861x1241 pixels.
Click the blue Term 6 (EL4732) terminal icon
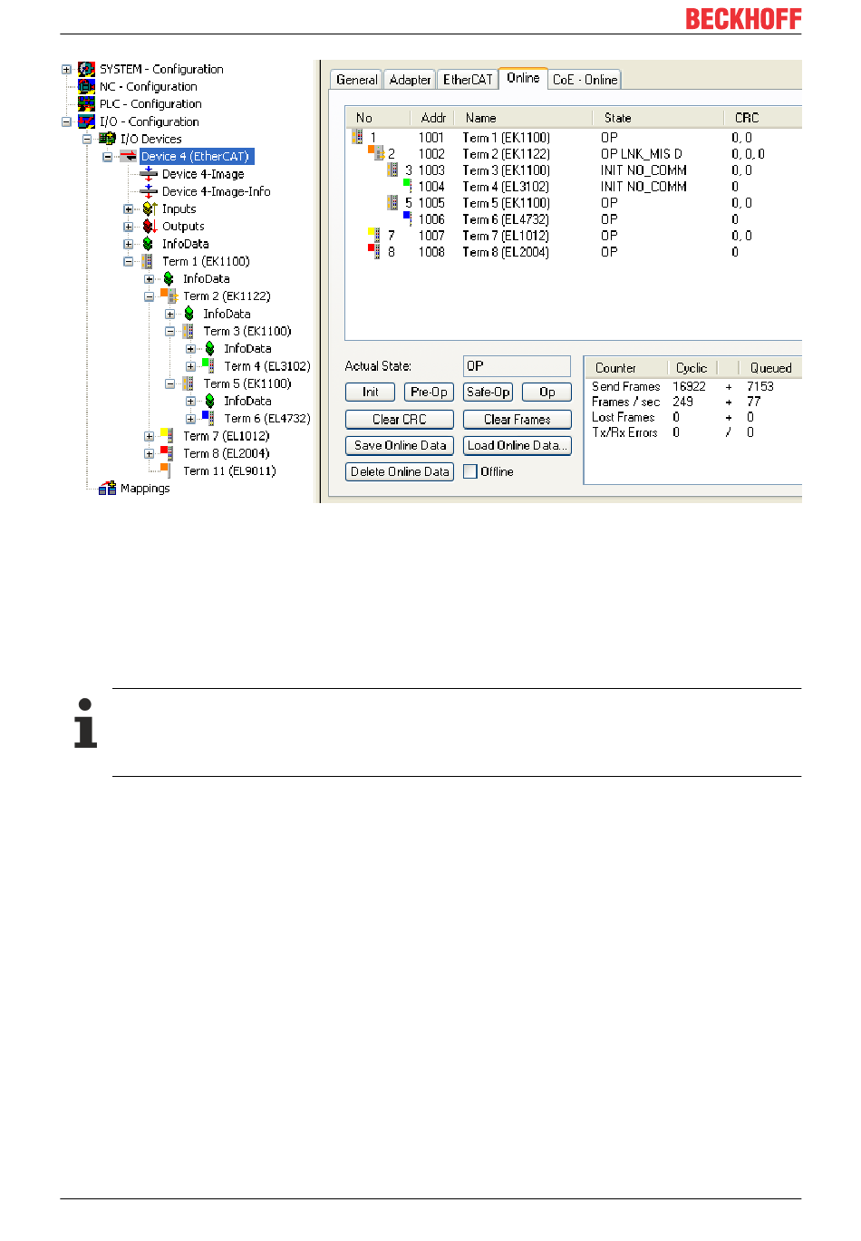[x=208, y=418]
